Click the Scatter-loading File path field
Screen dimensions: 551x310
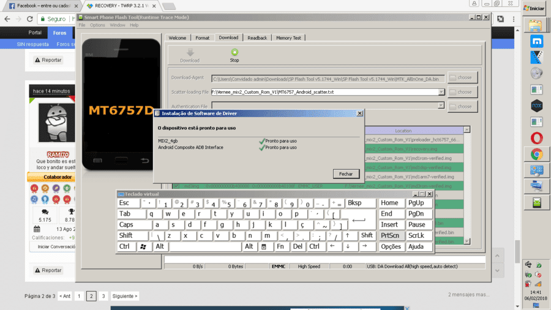pos(324,92)
